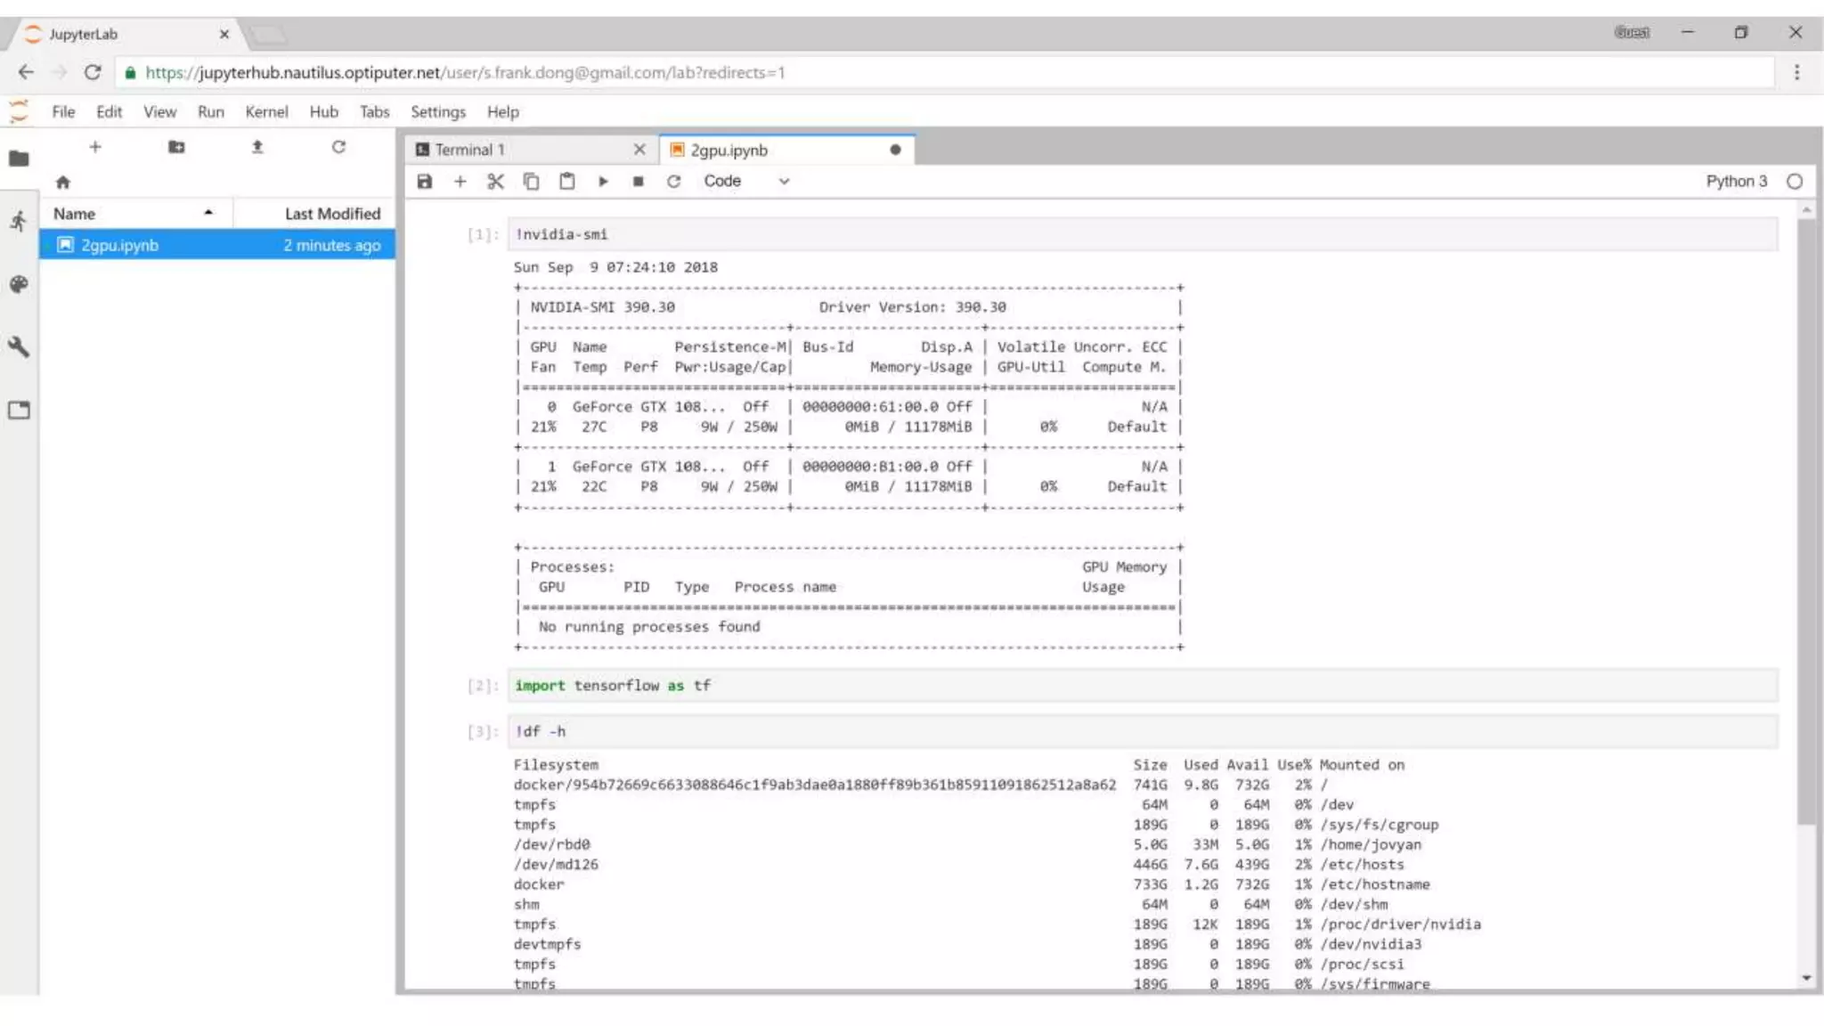Upload files with the up-arrow icon
The width and height of the screenshot is (1824, 1026).
(257, 147)
